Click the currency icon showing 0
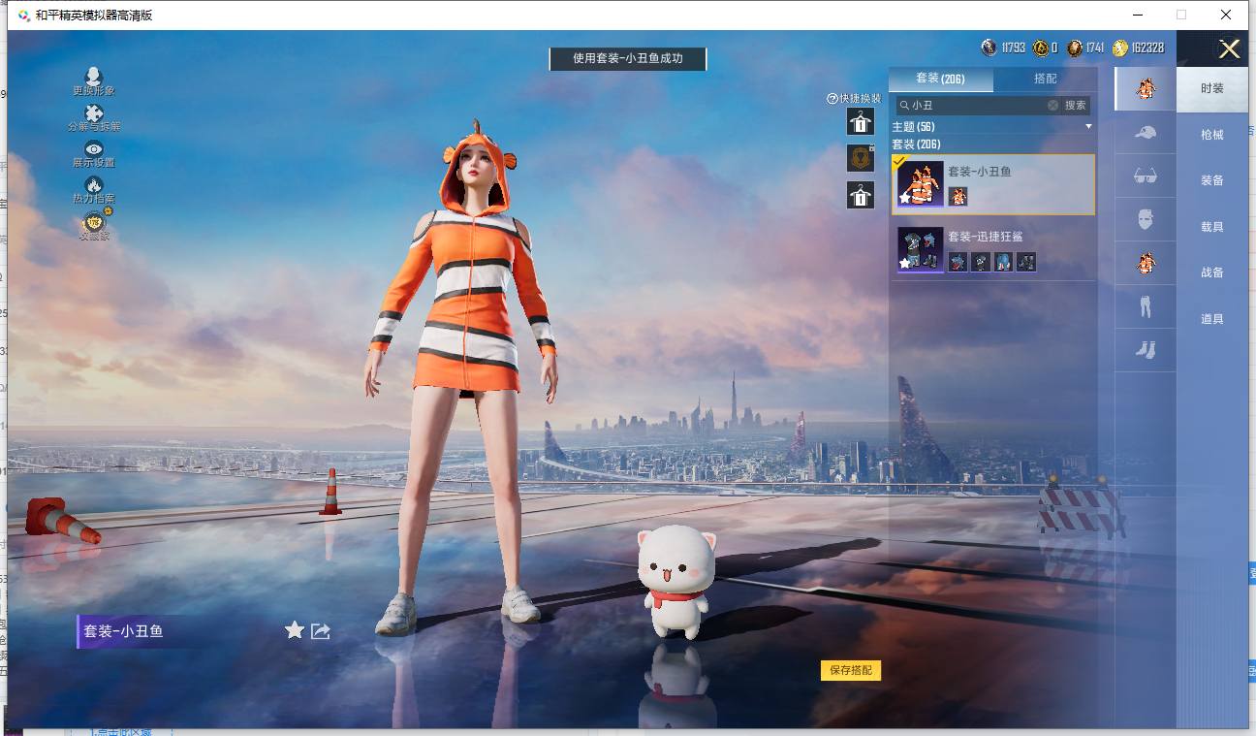Viewport: 1256px width, 736px height. click(x=1040, y=48)
